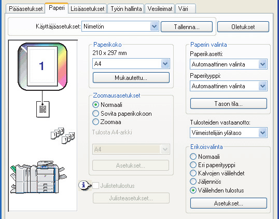279x219 pixels.
Task: Click the Zoomausasetukset group heading
Action: tap(117, 95)
